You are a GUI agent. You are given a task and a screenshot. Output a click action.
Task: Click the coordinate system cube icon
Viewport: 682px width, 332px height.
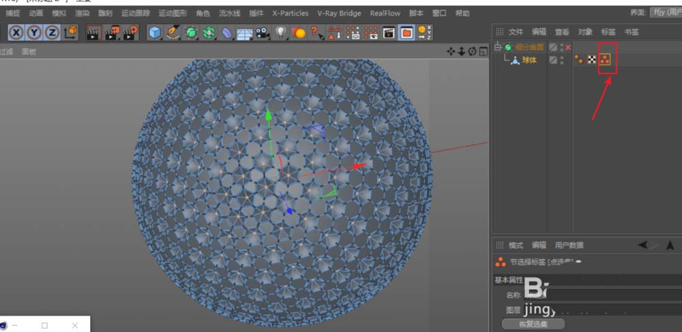[70, 32]
